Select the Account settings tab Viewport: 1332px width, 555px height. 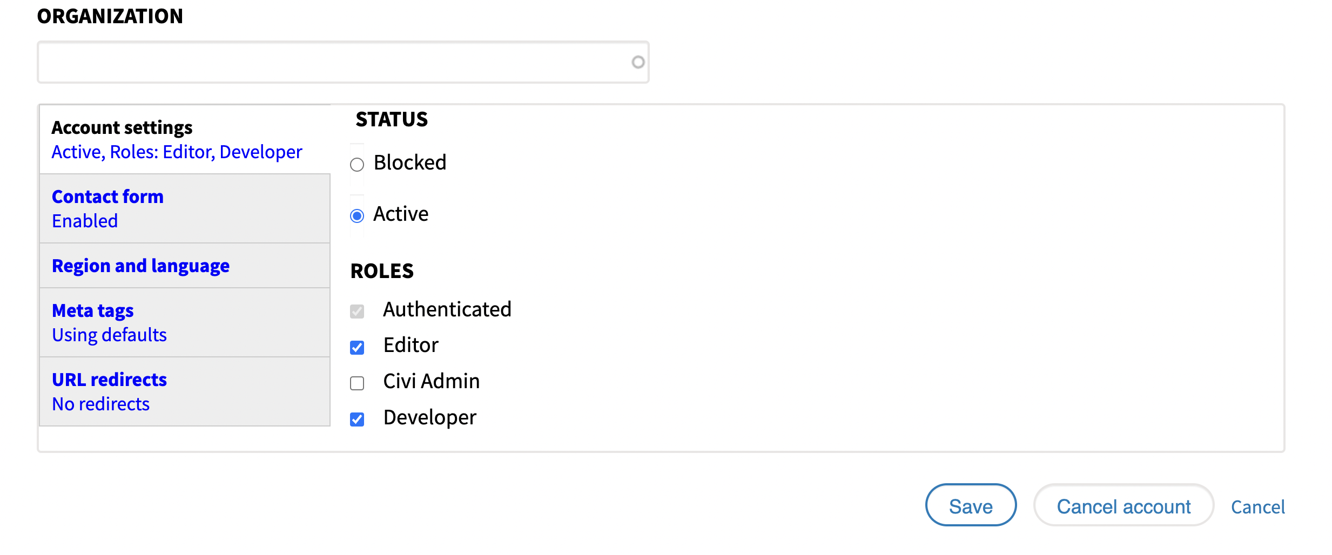point(122,127)
